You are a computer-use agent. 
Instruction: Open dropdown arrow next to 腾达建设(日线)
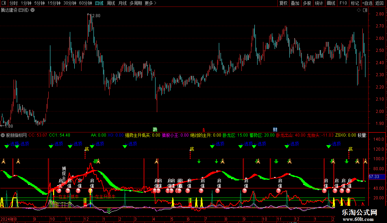(33, 10)
